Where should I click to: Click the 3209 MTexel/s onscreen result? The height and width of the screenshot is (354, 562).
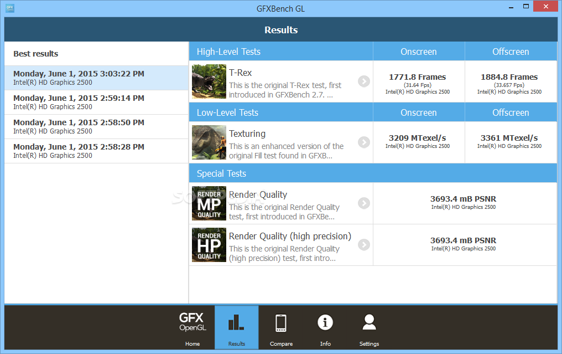click(x=418, y=138)
